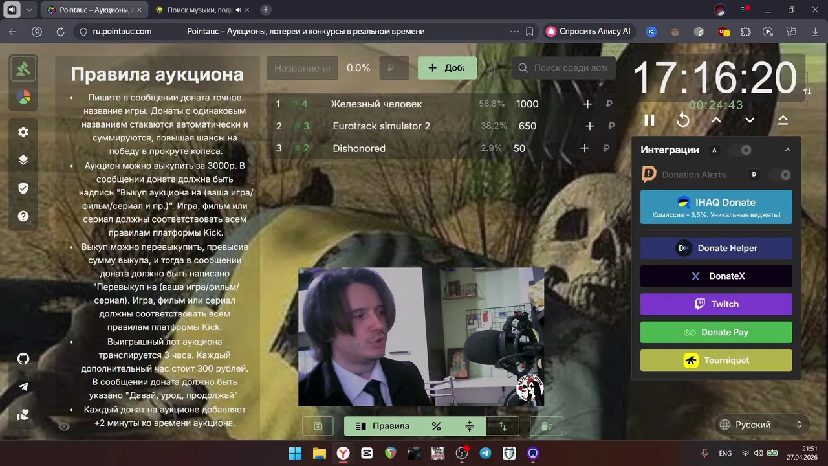Click the trash delete-all icon
This screenshot has height=466, width=828.
tap(546, 426)
